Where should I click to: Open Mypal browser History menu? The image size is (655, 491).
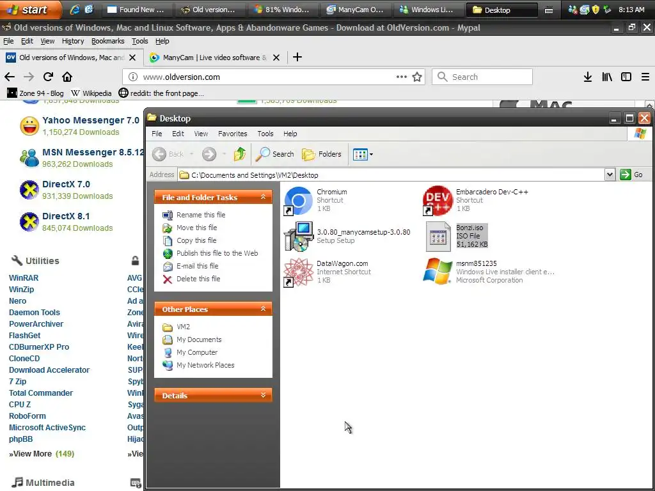(73, 41)
